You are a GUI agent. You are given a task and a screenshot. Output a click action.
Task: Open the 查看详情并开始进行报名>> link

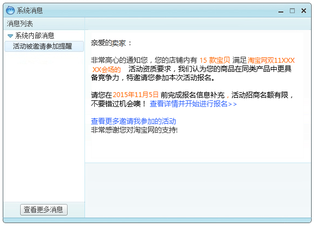click(193, 104)
